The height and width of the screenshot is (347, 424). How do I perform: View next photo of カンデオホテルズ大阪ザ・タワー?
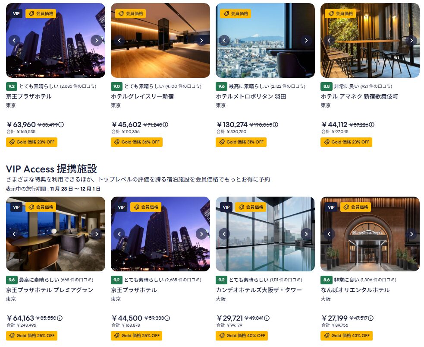pos(306,234)
